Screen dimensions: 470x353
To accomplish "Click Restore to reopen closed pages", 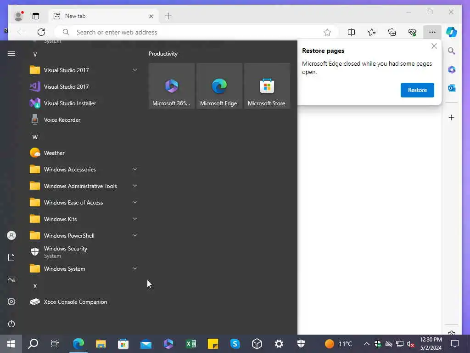I will tap(417, 90).
